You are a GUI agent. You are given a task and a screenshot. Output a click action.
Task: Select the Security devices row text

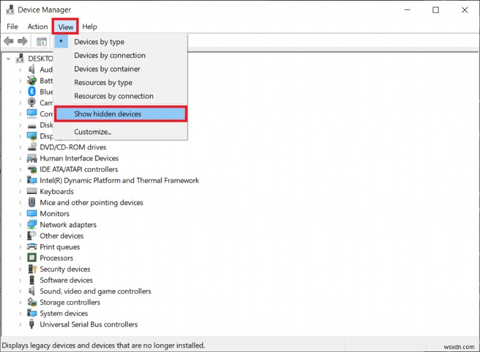65,269
